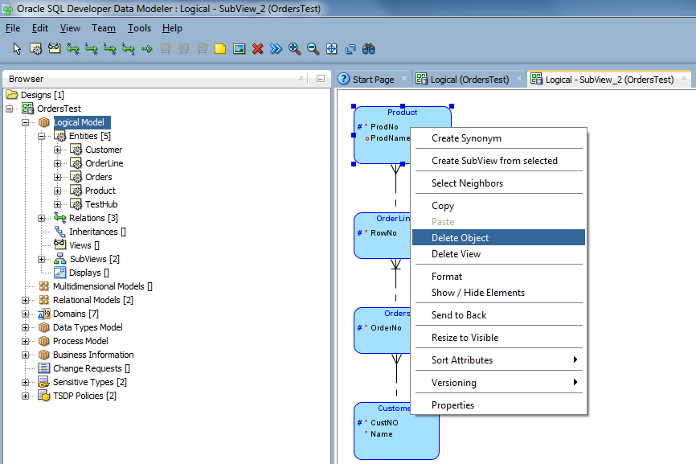
Task: Open Sort Attributes submenu arrow
Action: coord(575,359)
